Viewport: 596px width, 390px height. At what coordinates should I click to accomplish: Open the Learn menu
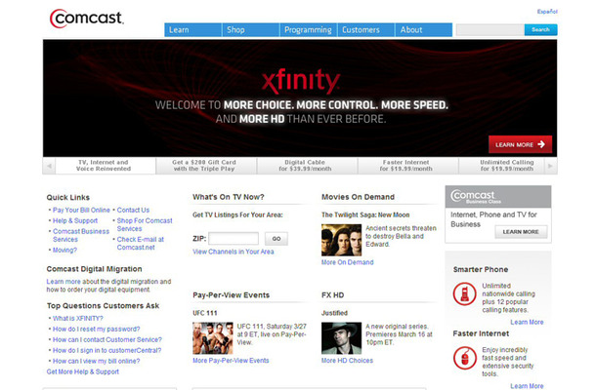point(193,30)
